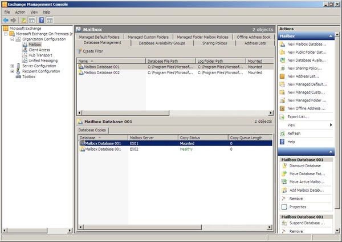
Task: Switch to Offline Address Book tab
Action: click(x=254, y=37)
